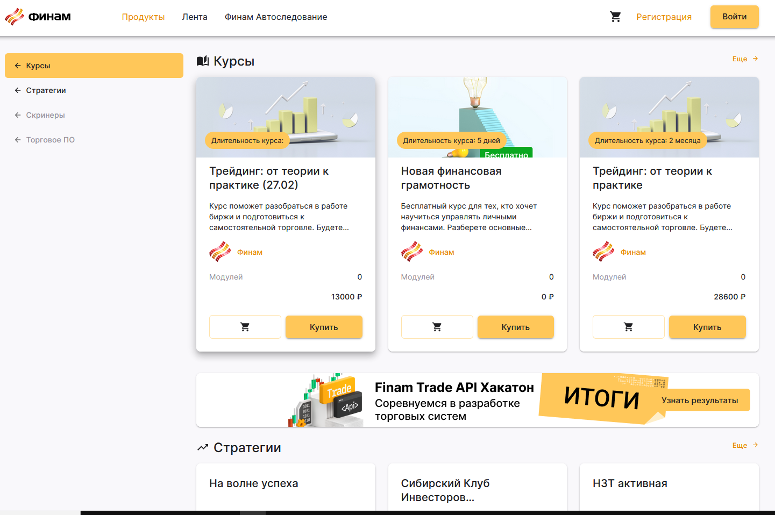Viewport: 775px width, 515px height.
Task: Click the Финам logo in the top-left header
Action: [37, 16]
